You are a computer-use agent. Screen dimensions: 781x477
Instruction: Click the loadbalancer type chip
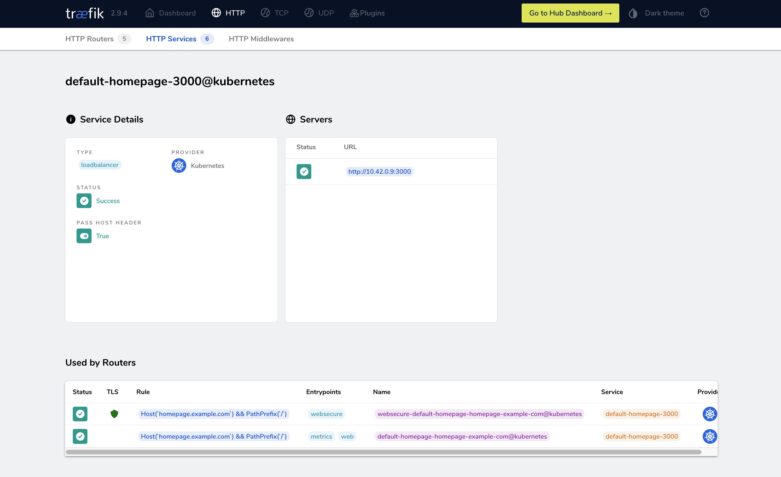pos(99,165)
